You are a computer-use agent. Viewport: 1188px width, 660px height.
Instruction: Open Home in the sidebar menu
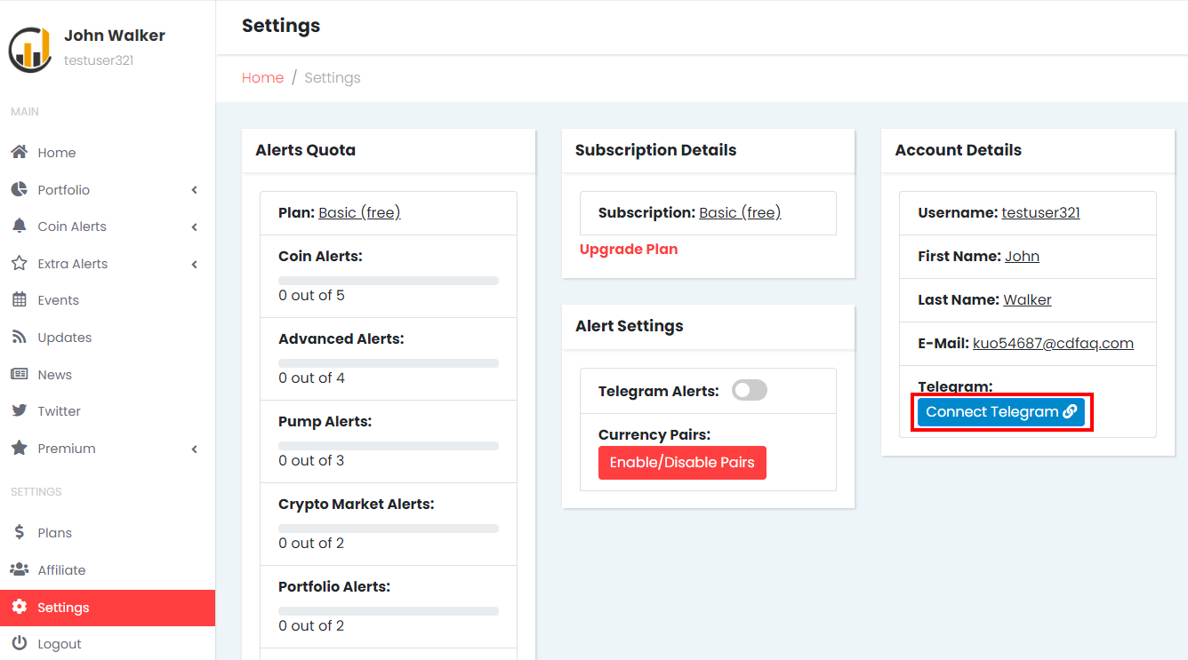coord(108,152)
